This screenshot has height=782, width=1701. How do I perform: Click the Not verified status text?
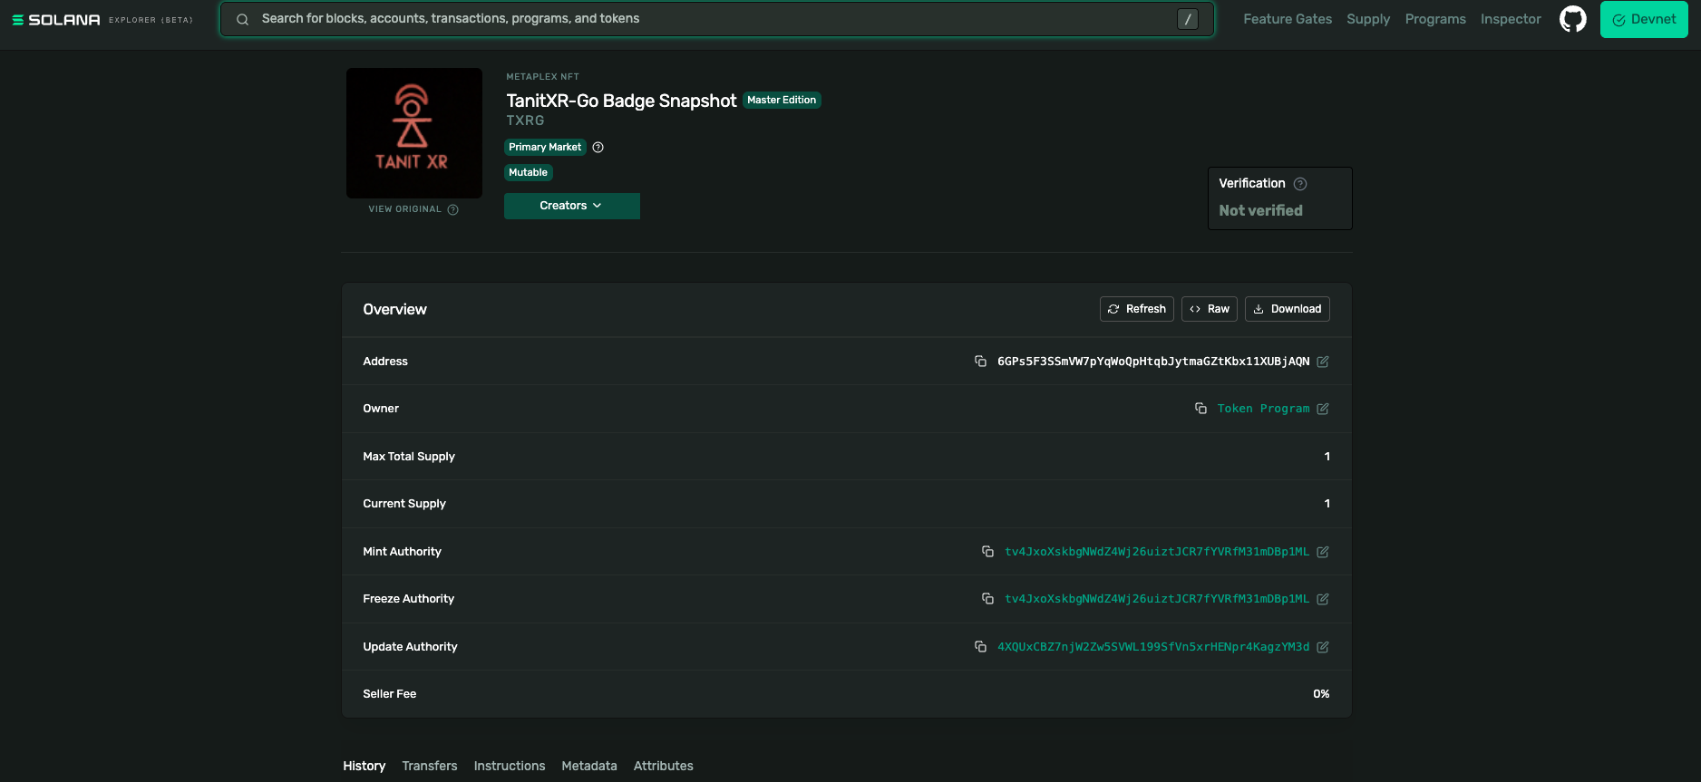click(x=1260, y=210)
